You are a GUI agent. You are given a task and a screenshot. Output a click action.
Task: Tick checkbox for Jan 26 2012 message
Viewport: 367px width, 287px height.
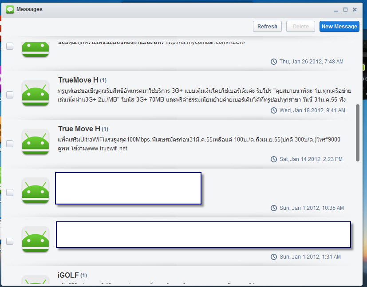click(10, 46)
